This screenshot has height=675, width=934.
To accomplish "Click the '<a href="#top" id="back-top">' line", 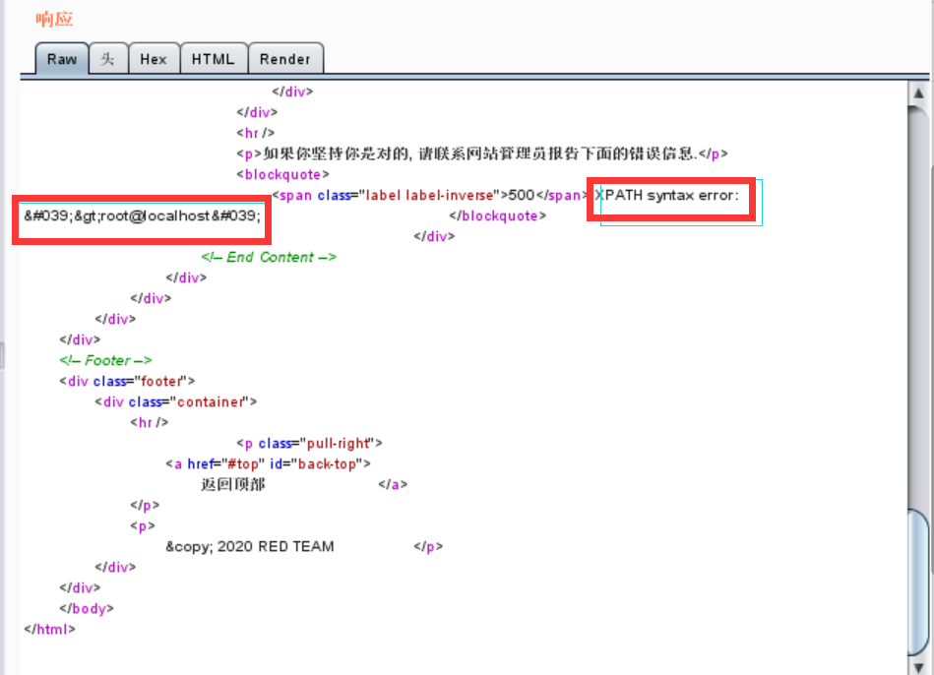I will pyautogui.click(x=268, y=464).
